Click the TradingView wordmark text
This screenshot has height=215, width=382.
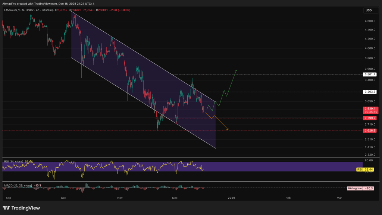[26, 208]
